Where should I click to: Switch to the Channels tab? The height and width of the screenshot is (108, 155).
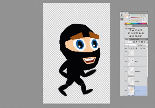(x=132, y=39)
